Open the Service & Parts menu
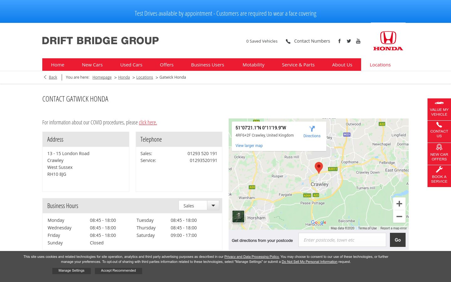 tap(298, 65)
